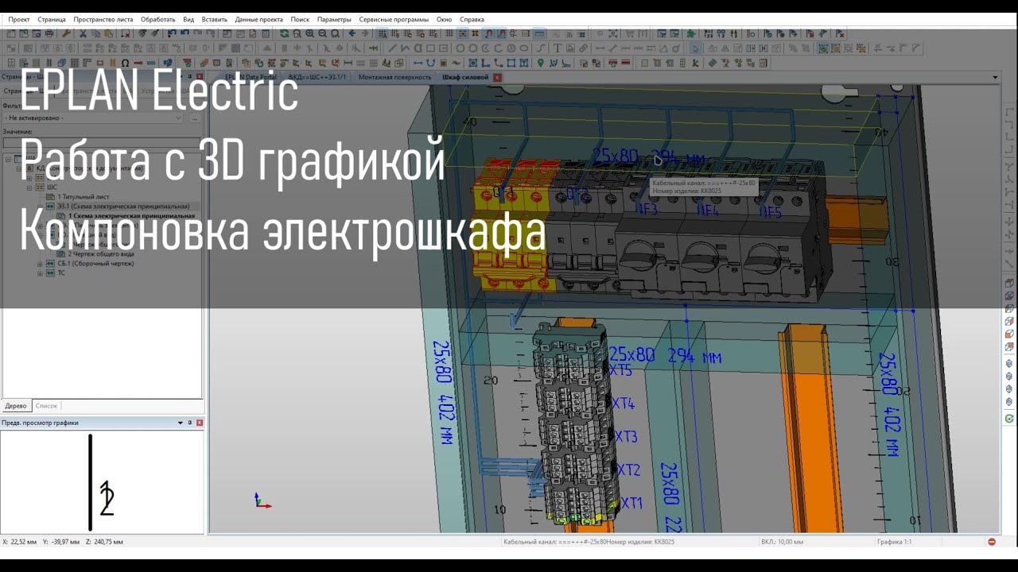The height and width of the screenshot is (572, 1018).
Task: Select the Text T tool icon
Action: coord(557,48)
